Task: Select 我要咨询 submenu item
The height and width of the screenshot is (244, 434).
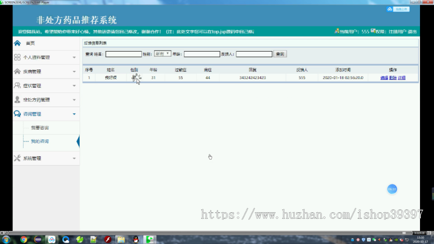Action: coord(40,128)
